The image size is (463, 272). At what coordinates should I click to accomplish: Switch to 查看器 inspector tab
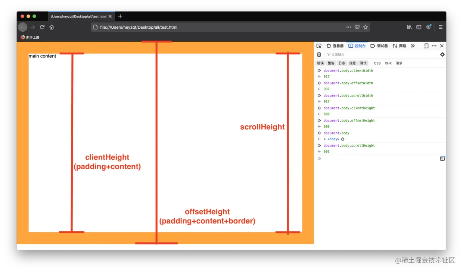click(x=335, y=46)
